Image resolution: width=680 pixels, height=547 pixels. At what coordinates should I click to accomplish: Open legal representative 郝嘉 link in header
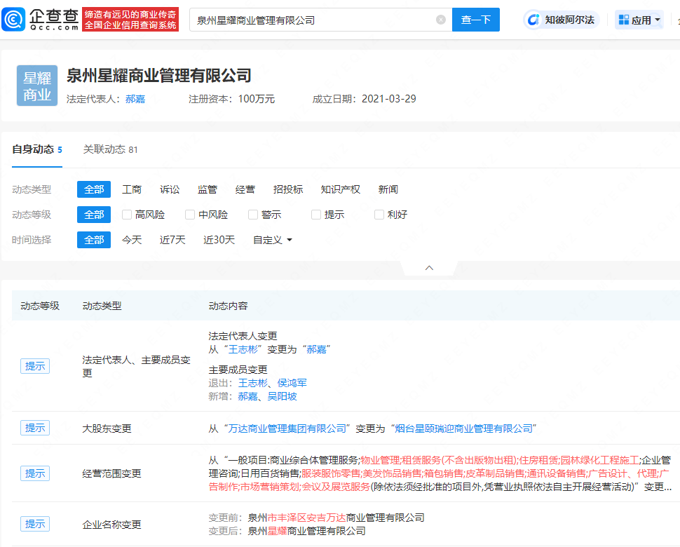(x=135, y=99)
